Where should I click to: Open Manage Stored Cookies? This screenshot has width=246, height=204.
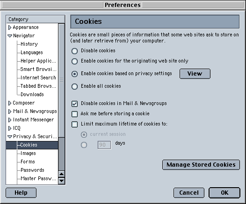[201, 165]
